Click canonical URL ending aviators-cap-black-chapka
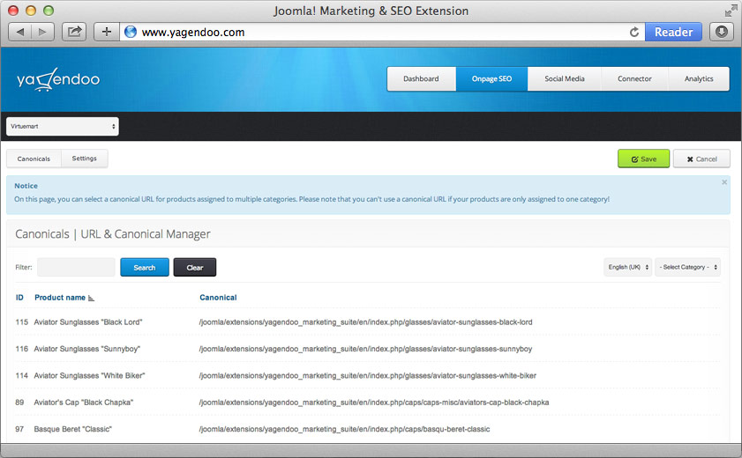This screenshot has width=742, height=458. click(374, 403)
